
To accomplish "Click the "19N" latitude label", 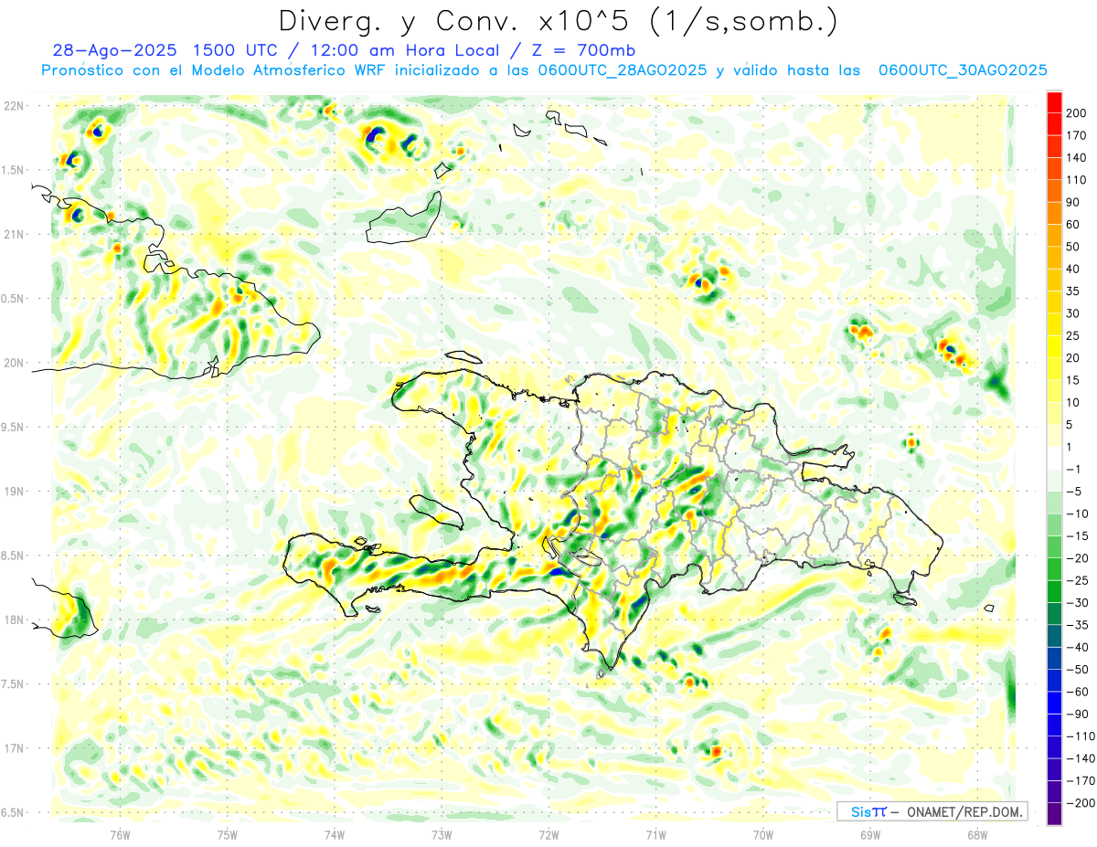I will [14, 492].
